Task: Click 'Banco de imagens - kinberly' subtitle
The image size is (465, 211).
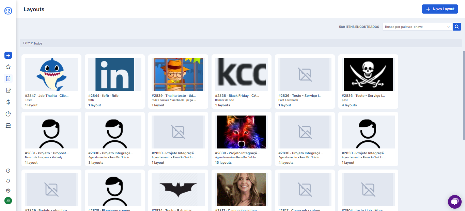Action: (x=44, y=158)
